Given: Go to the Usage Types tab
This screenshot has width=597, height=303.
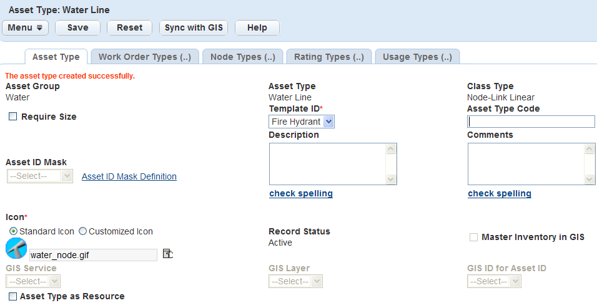Looking at the screenshot, I should point(417,57).
